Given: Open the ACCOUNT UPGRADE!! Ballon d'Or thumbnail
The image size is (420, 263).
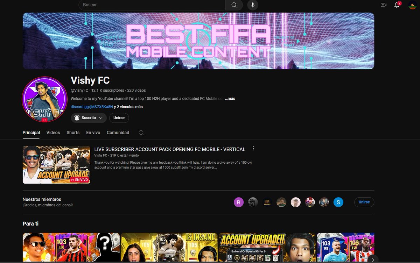Looking at the screenshot, I should pos(267,248).
